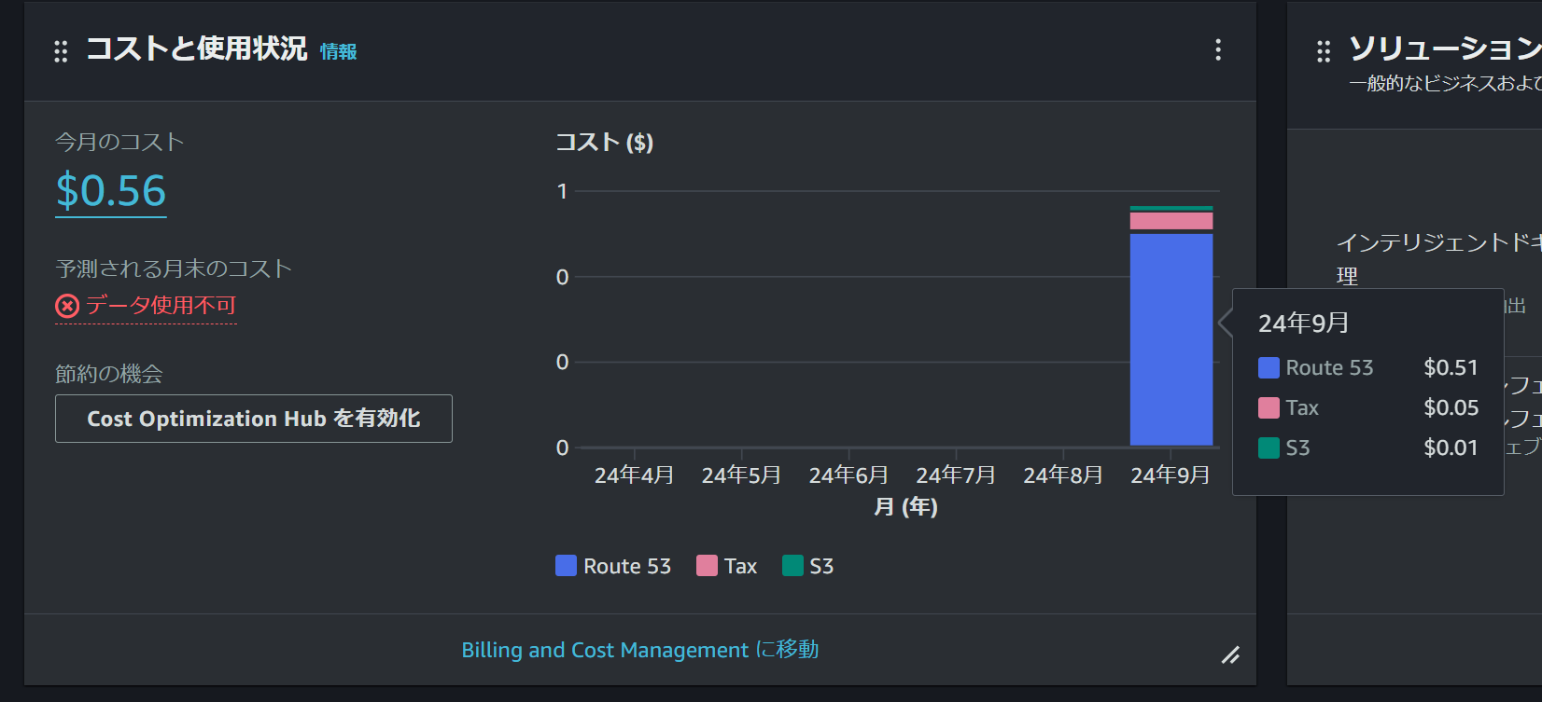
Task: Toggle the Tax legend item
Action: point(727,566)
